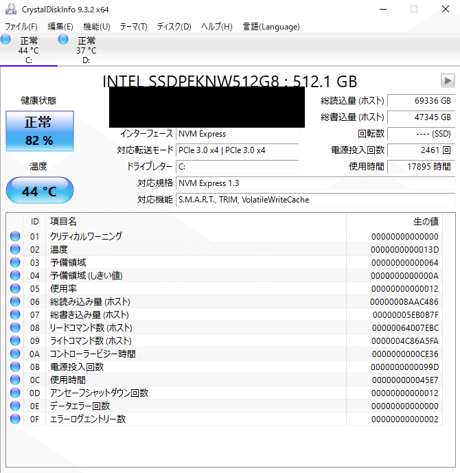Screen dimensions: 460x473
Task: Open the 言語(Language) menu
Action: (271, 27)
